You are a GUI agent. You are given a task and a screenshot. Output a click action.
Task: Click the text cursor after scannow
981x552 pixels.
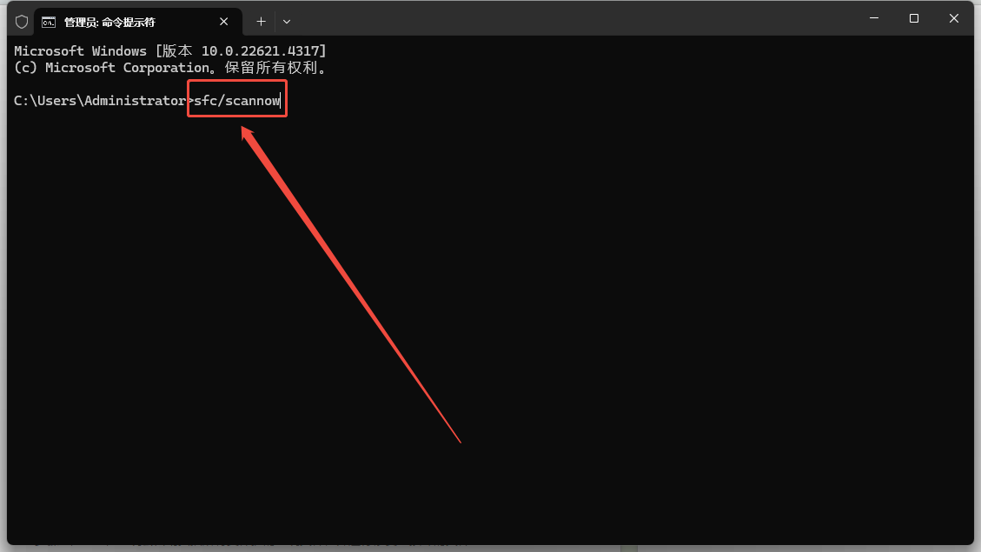pyautogui.click(x=281, y=101)
